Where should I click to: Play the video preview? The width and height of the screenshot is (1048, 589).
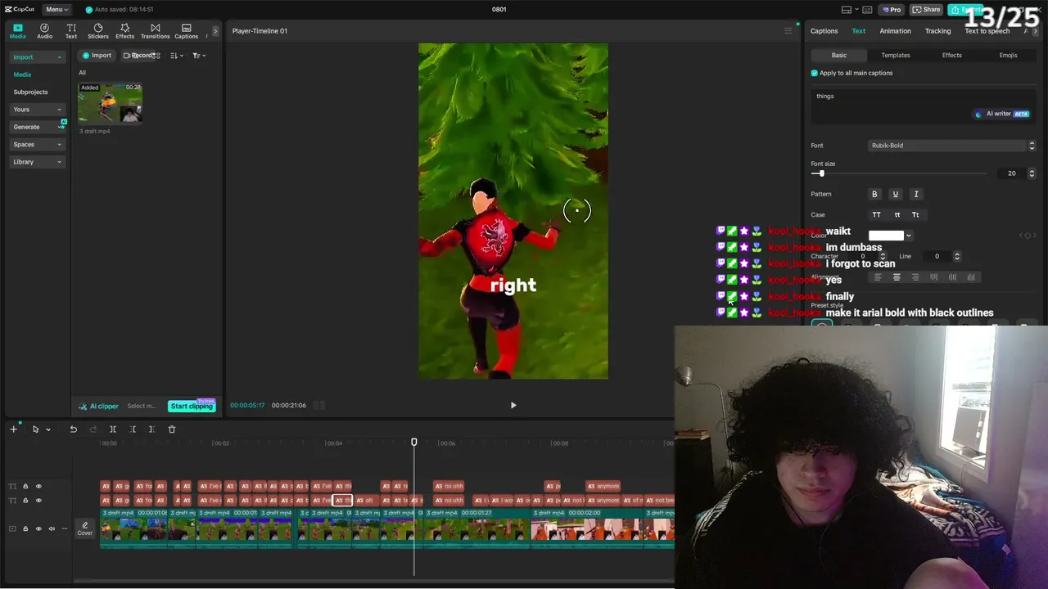coord(513,405)
